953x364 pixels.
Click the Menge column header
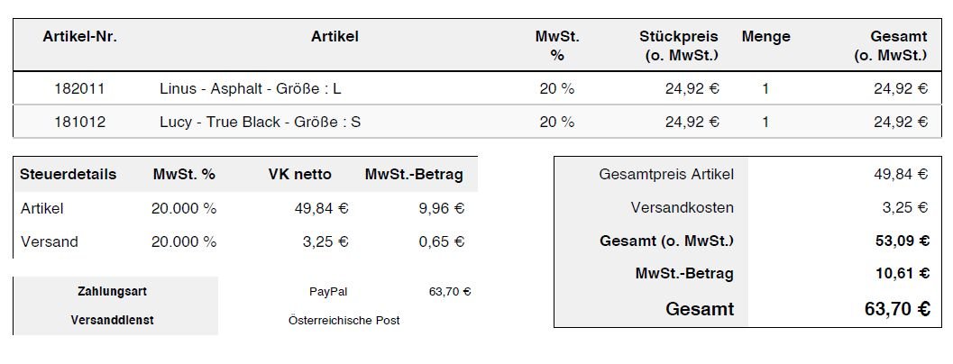[x=765, y=36]
